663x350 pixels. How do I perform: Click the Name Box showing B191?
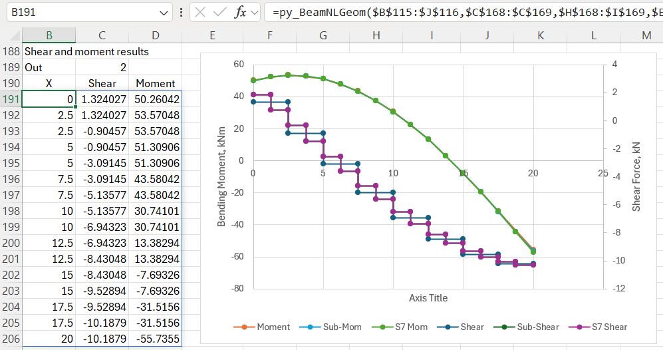tap(80, 13)
